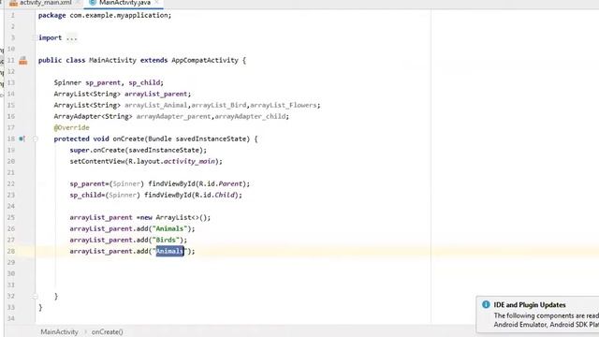The image size is (599, 337).
Task: Close the MainActivity.java tab
Action: 157,2
